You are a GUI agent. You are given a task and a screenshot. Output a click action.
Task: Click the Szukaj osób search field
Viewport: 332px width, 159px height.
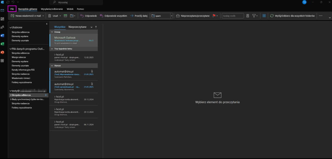pyautogui.click(x=233, y=16)
